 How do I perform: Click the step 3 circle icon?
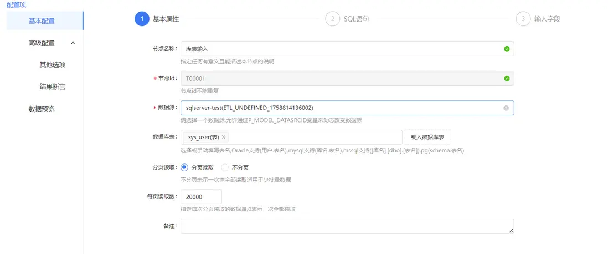(x=523, y=19)
